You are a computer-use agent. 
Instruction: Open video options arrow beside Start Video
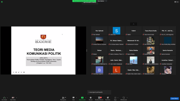[16, 98]
